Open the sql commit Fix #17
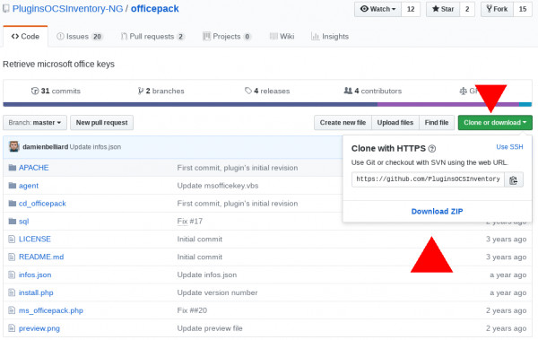538x340 pixels. click(190, 222)
